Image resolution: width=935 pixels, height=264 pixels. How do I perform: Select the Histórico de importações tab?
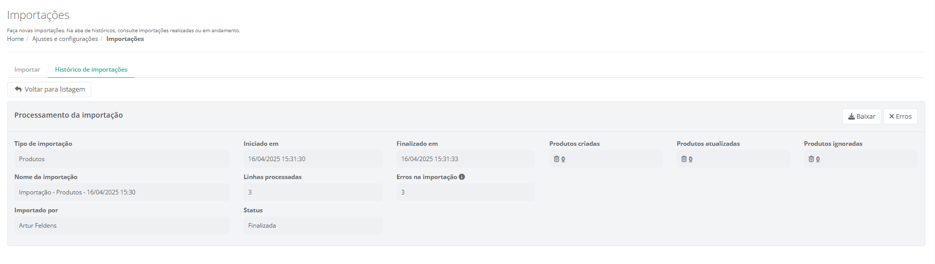(x=91, y=70)
